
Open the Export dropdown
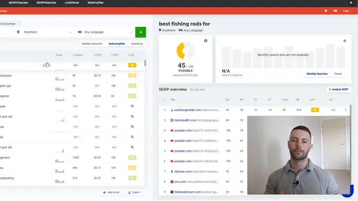click(x=136, y=192)
